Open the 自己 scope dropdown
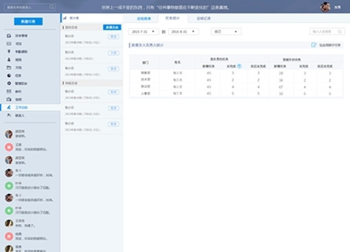The width and height of the screenshot is (350, 252). coord(226,32)
